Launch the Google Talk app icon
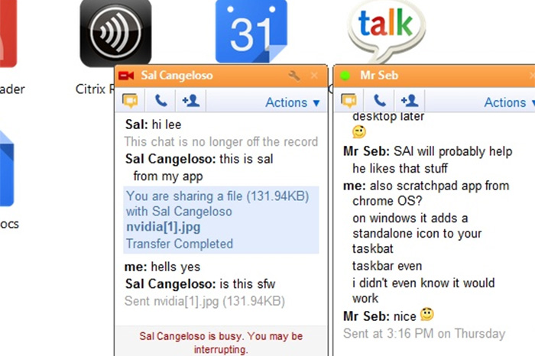 pos(386,31)
